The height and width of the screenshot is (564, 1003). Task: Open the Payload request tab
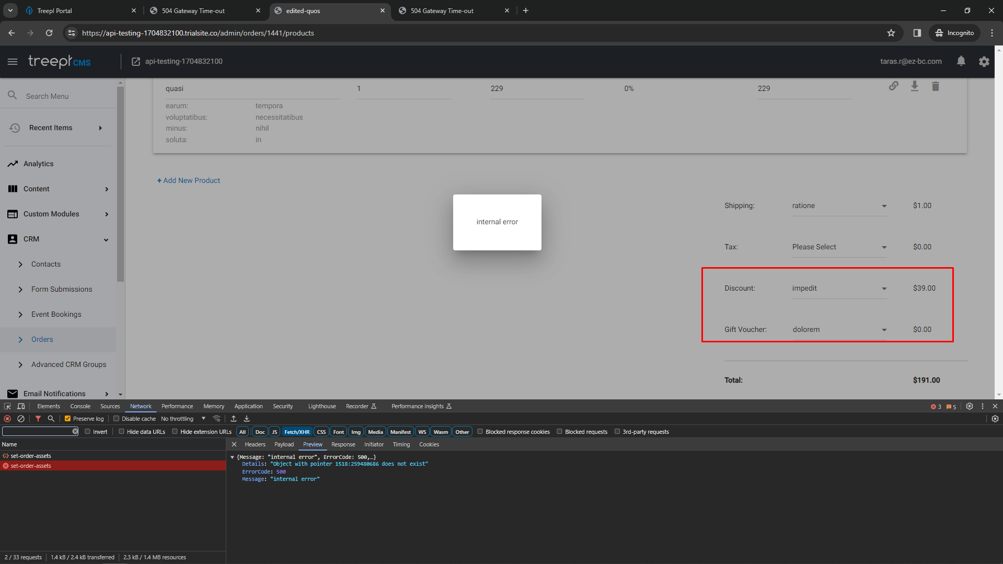284,444
